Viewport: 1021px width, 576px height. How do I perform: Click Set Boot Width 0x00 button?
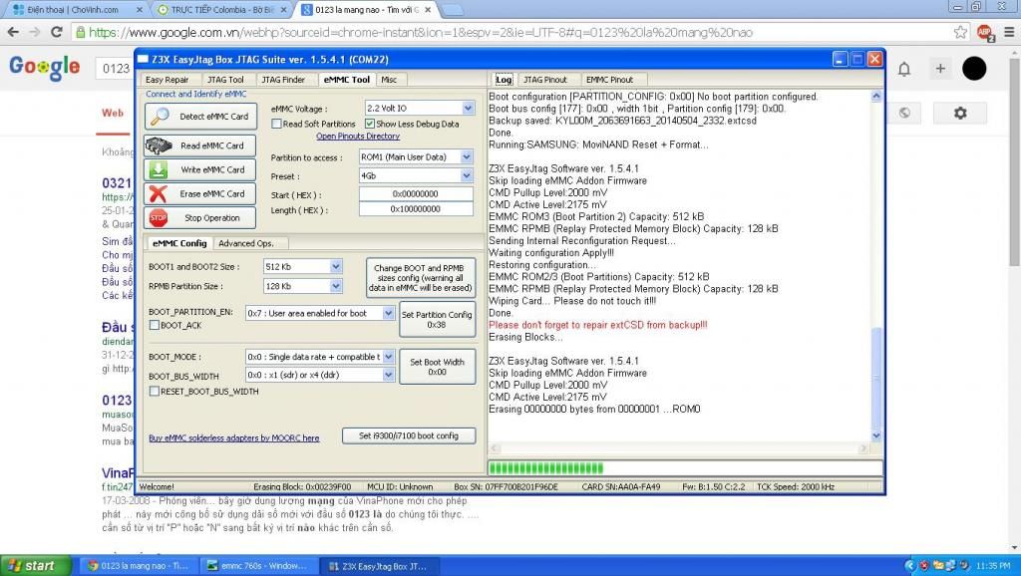click(x=438, y=367)
